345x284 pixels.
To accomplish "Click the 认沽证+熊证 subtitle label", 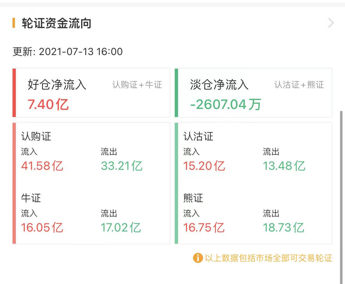I will pos(299,85).
